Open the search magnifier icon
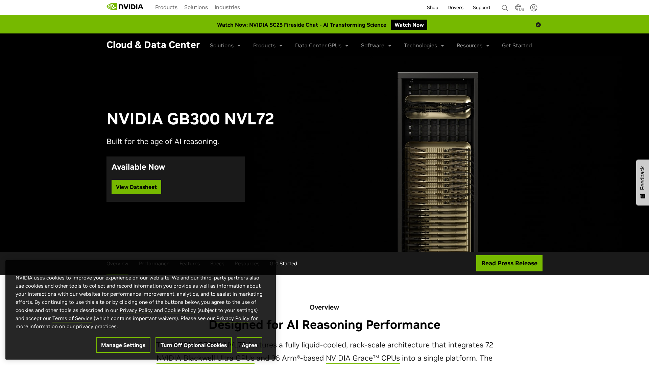The height and width of the screenshot is (365, 649). point(505,8)
